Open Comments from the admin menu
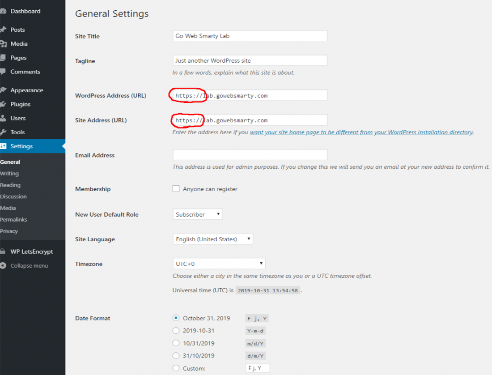The height and width of the screenshot is (375, 492). click(25, 72)
